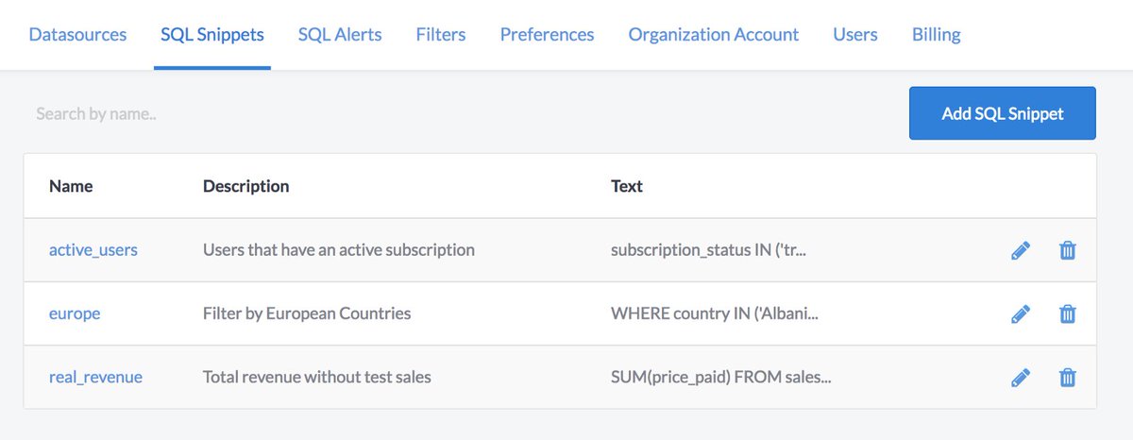Go to the Filters tab
Viewport: 1133px width, 440px height.
[x=441, y=35]
